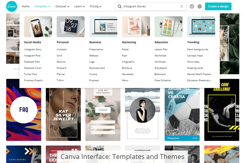Select Flyer under Marketing
This screenshot has height=163, width=245.
(125, 56)
